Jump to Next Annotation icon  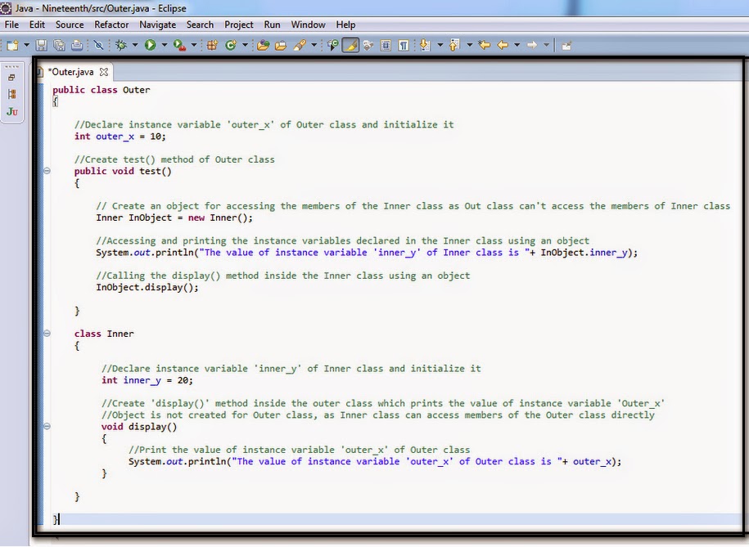point(425,45)
